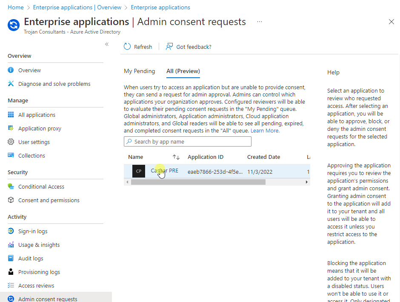This screenshot has width=400, height=302.
Task: Click the Audit logs icon
Action: click(11, 258)
